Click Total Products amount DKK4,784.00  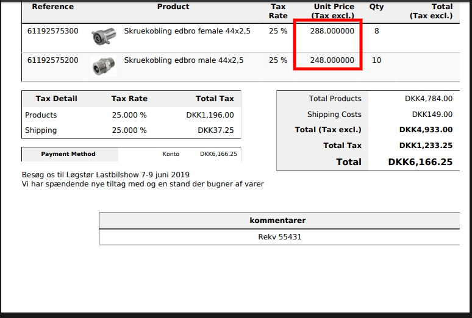point(429,99)
